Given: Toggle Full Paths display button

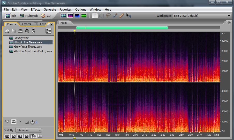Looking at the screenshot, I should pos(40,136).
